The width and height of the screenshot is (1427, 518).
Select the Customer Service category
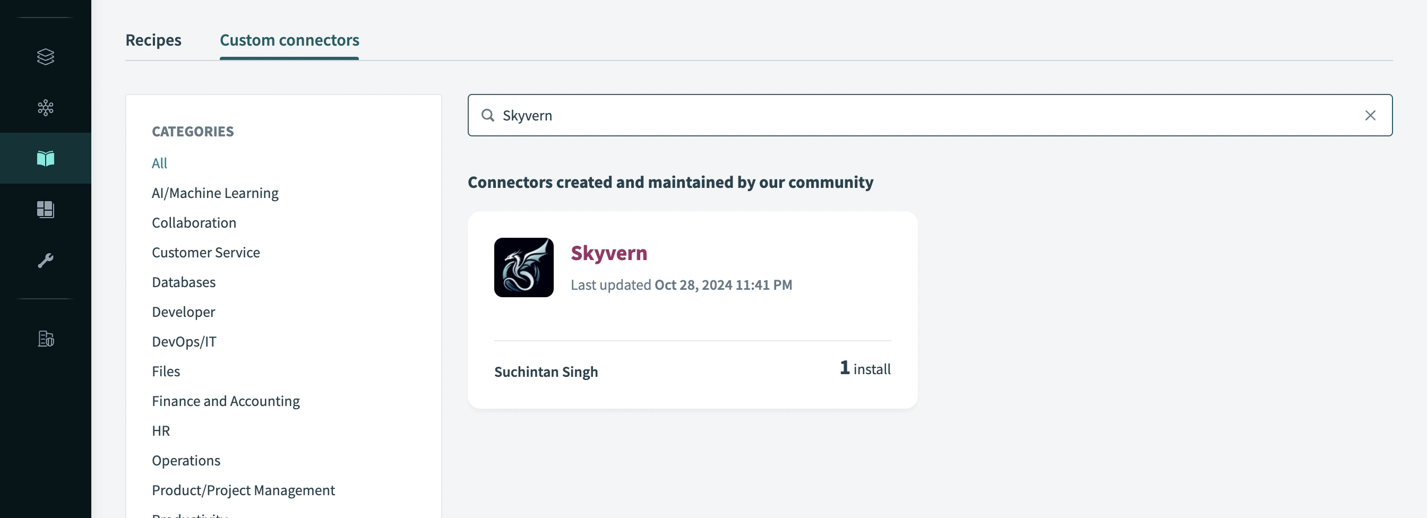(x=205, y=252)
